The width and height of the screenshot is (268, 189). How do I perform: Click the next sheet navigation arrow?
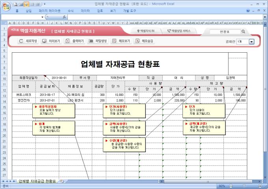tap(10, 181)
